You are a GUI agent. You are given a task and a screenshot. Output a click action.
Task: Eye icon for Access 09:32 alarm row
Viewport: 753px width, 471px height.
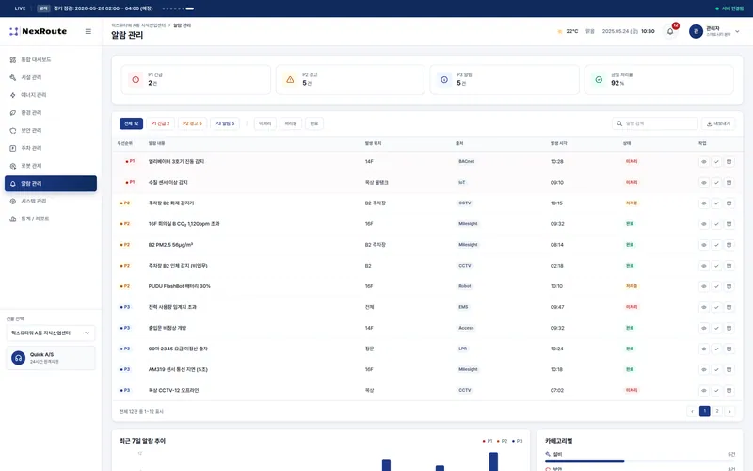(x=703, y=328)
